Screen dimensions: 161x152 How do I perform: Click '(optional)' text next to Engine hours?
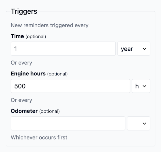[57, 74]
